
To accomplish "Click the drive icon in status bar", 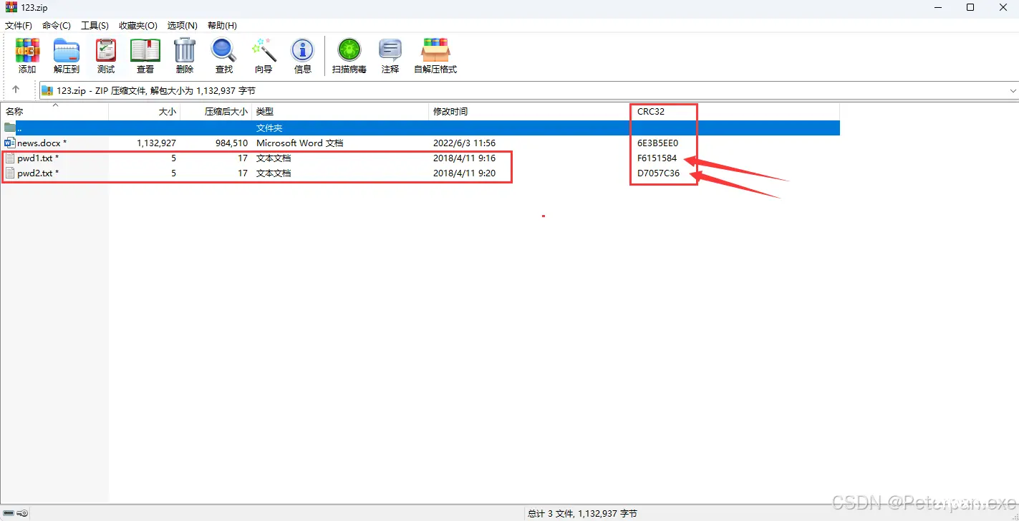I will (x=8, y=513).
